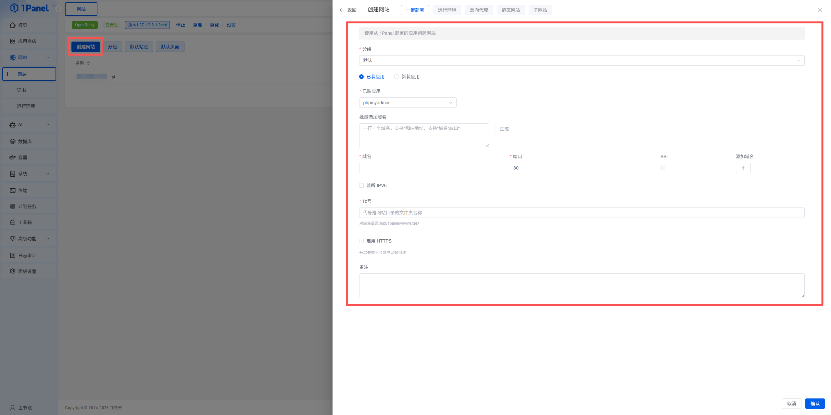
Task: Click the 计划任务 calendar icon
Action: (13, 206)
